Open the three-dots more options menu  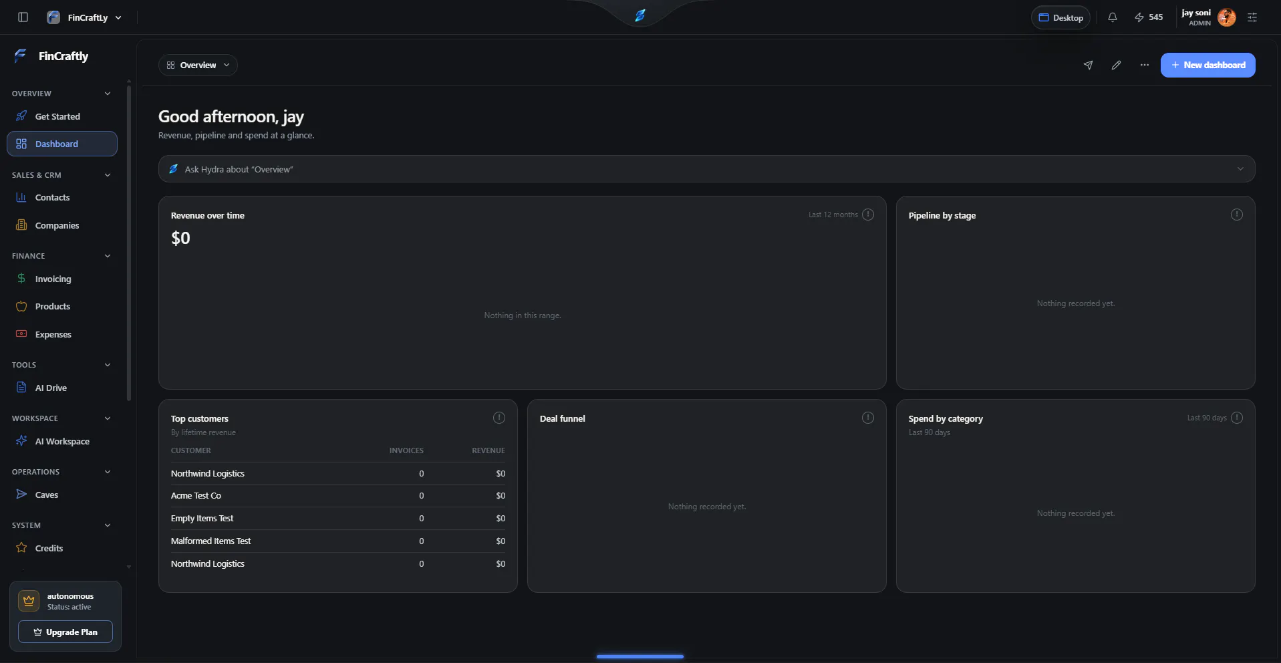pos(1145,65)
